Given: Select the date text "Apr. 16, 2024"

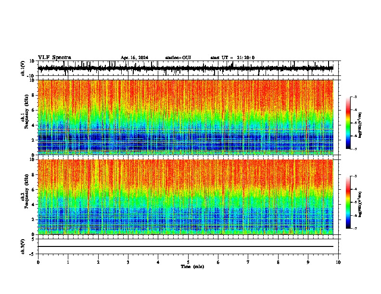Looking at the screenshot, I should 134,58.
